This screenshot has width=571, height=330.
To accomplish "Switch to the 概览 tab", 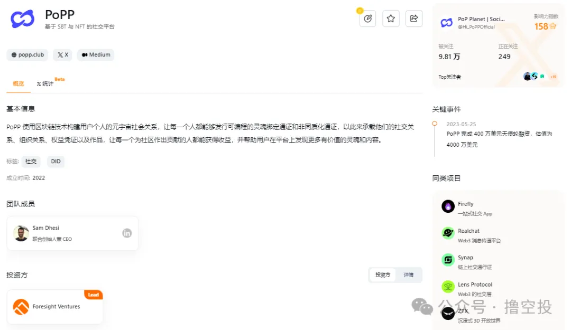I will click(18, 83).
